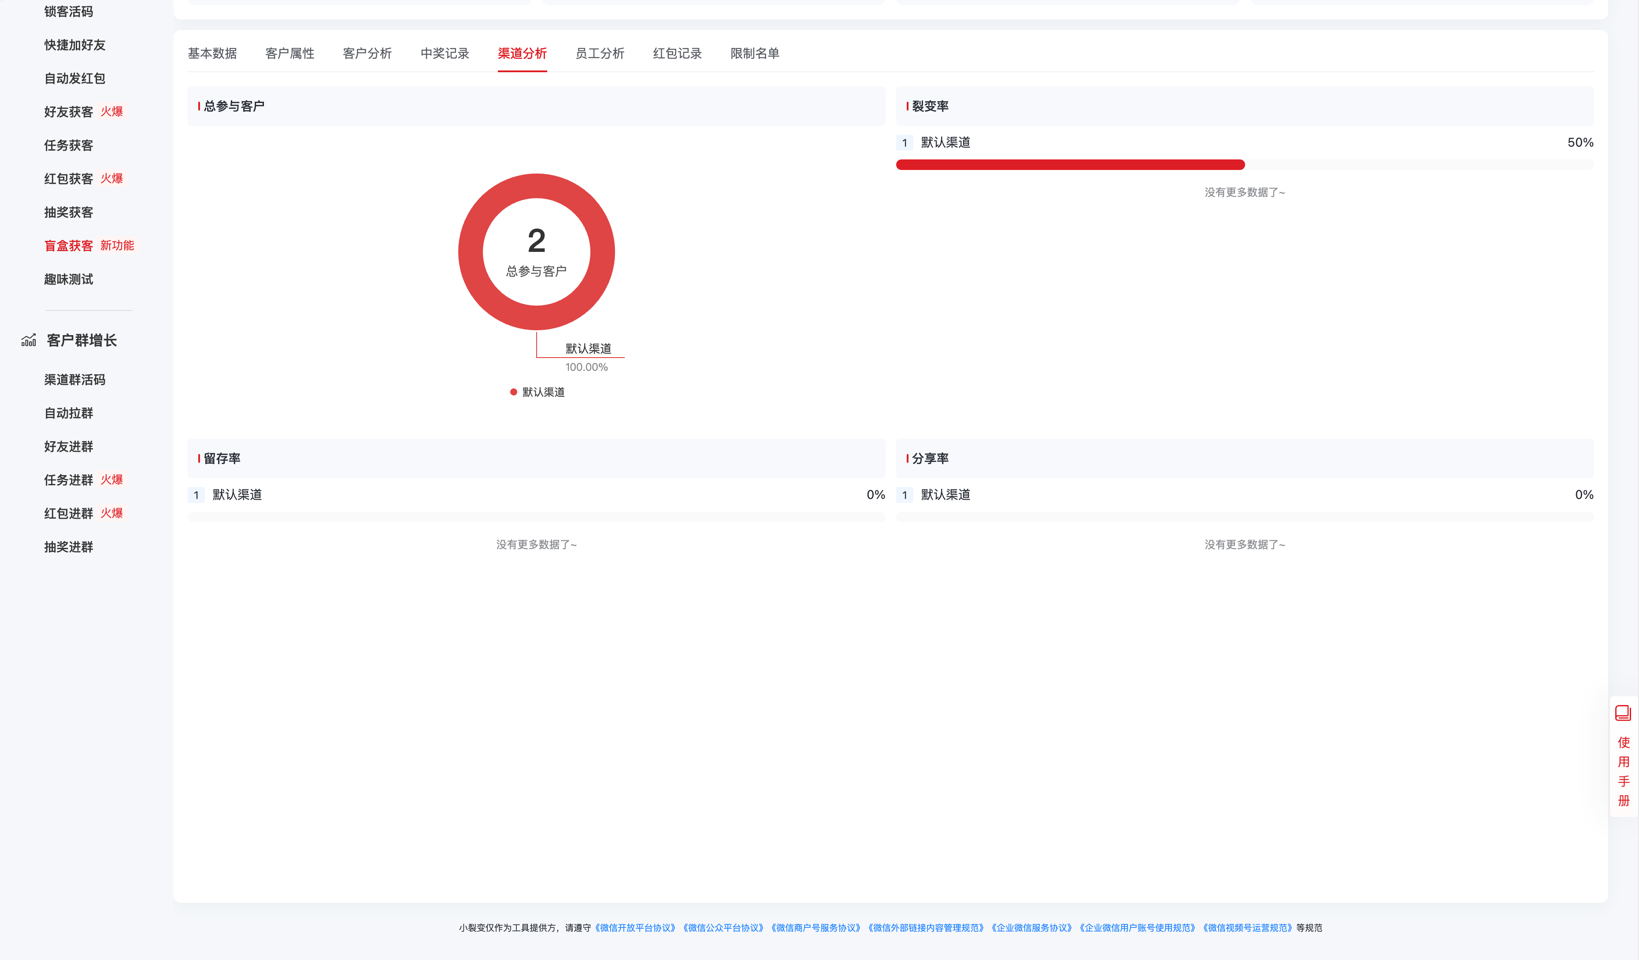Open 任务进群 in the sidebar

coord(68,480)
